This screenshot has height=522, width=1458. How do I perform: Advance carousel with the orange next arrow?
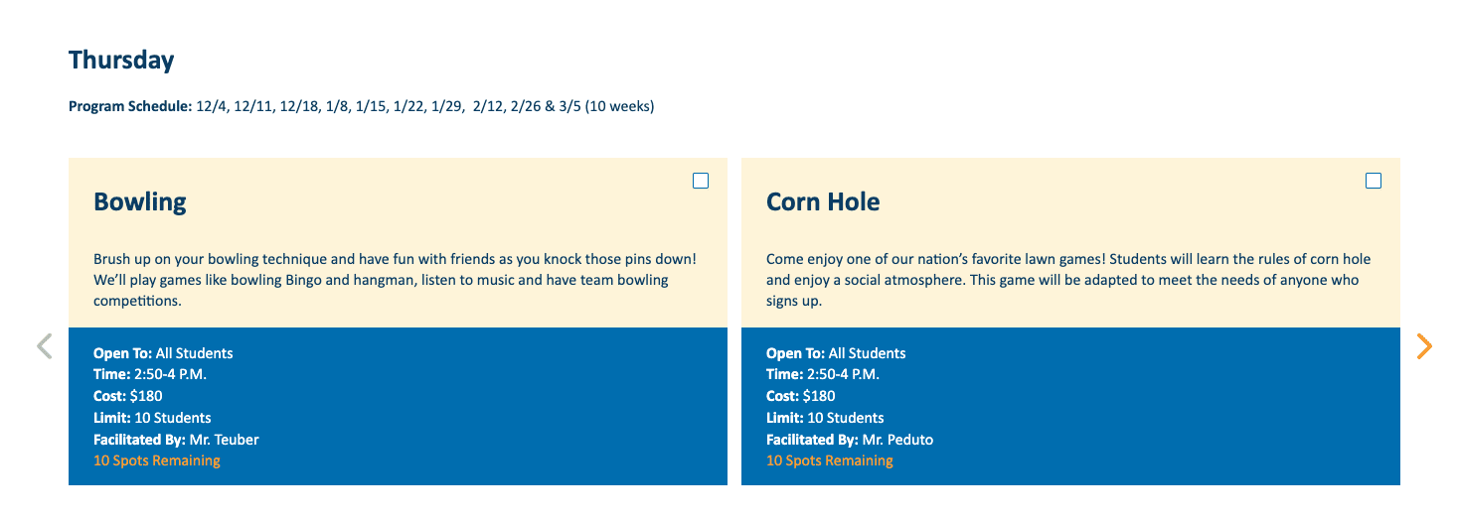(1424, 346)
